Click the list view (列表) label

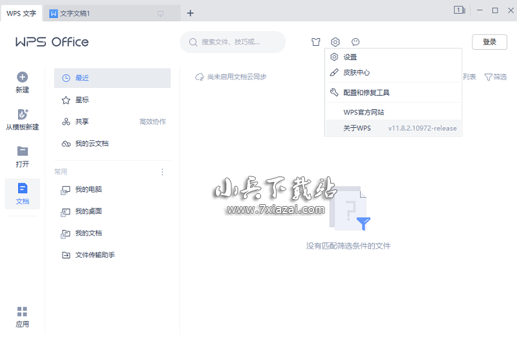[x=469, y=77]
